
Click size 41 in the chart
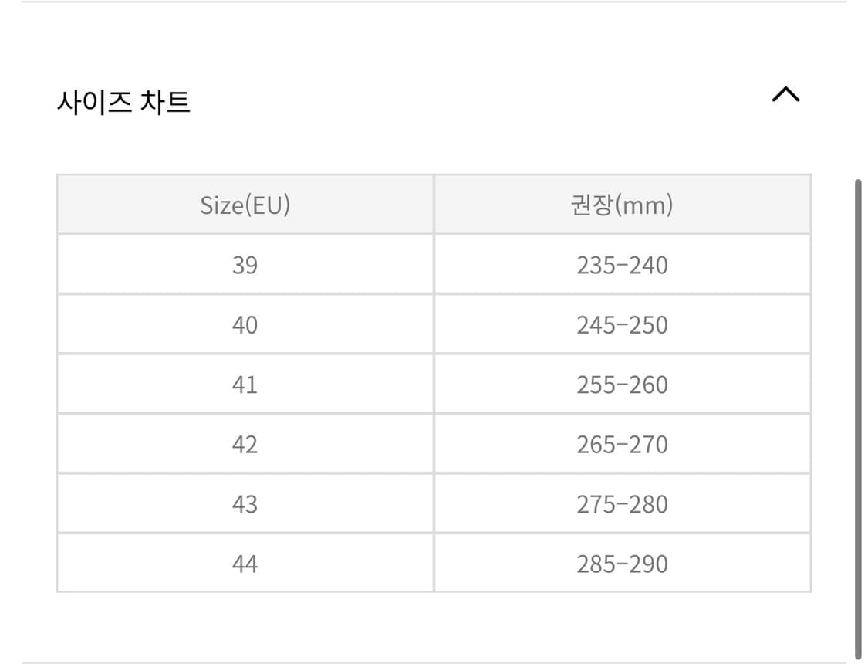click(245, 384)
